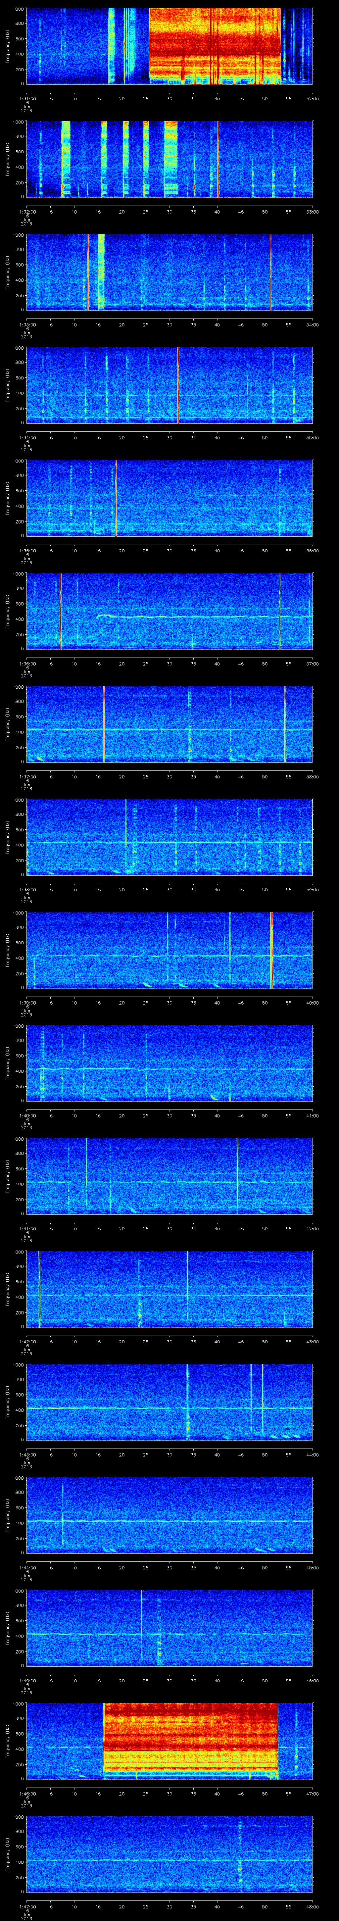The image size is (339, 1921).
Task: Click the 1:34:00 start time label
Action: 27,438
